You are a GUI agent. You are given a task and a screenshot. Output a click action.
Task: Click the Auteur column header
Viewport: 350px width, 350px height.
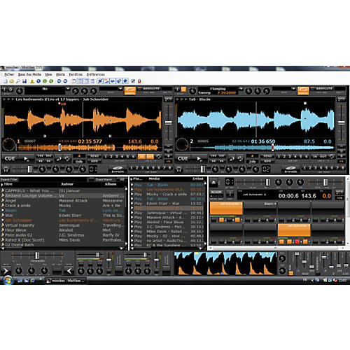pyautogui.click(x=67, y=184)
